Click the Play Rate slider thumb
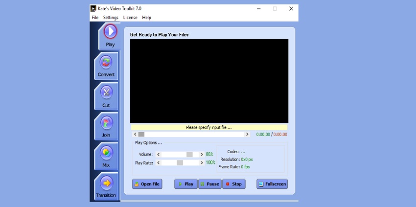This screenshot has width=416, height=207. pos(180,162)
